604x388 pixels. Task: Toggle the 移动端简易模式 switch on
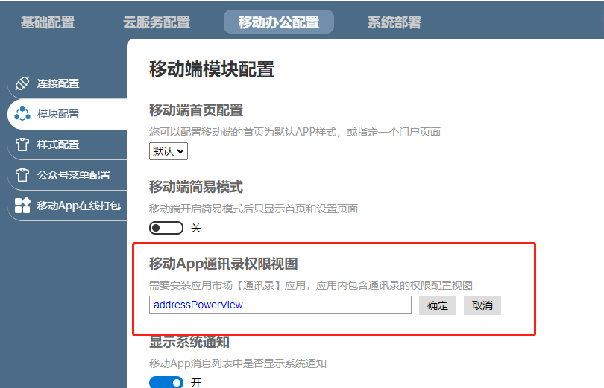click(166, 228)
